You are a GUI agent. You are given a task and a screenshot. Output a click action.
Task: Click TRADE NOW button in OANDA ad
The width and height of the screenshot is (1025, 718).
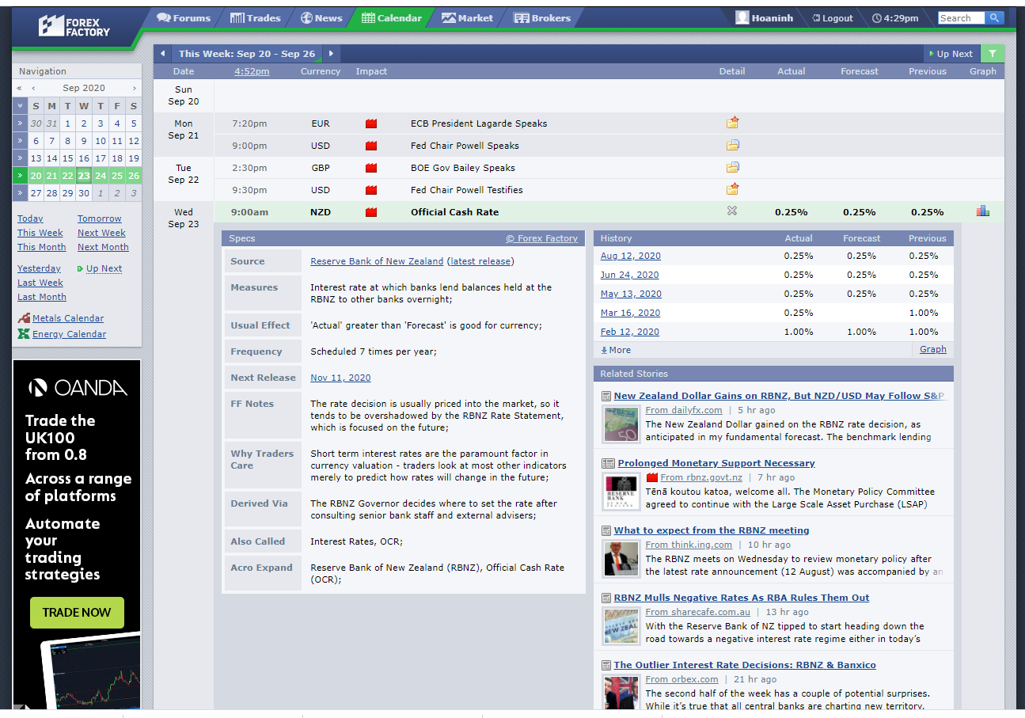[x=77, y=612]
